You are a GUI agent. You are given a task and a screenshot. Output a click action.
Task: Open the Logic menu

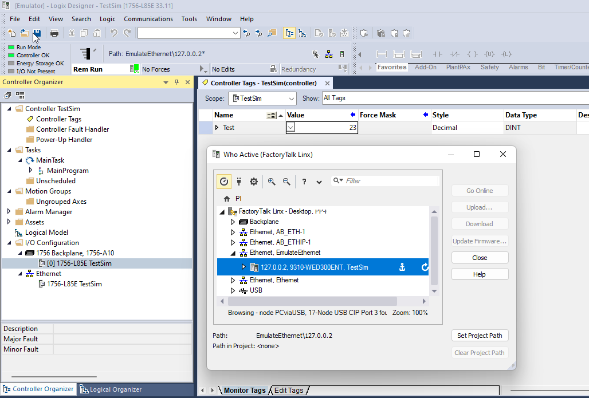pos(108,19)
